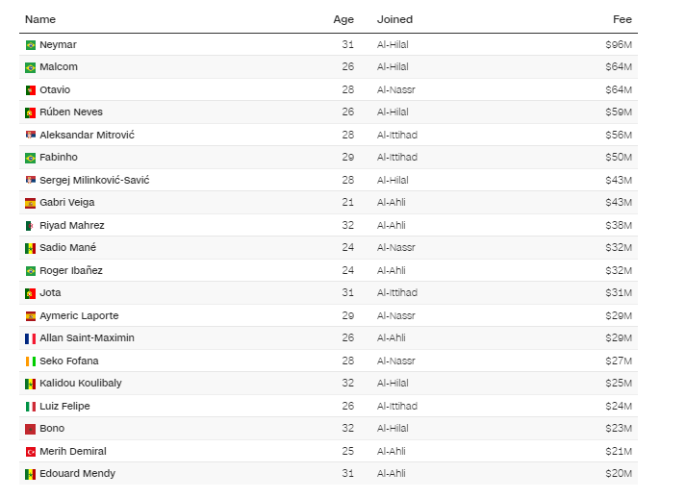Screen dimensions: 686x498
Task: Sort by the Fee column header
Action: [x=622, y=19]
